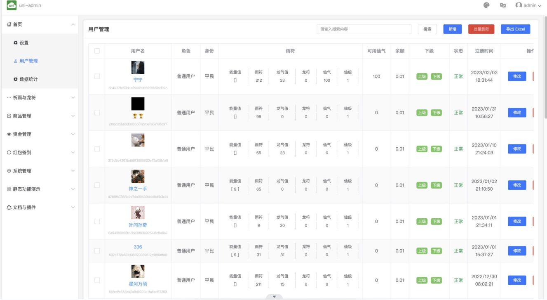Open the user name link 336
This screenshot has height=300, width=547.
[x=138, y=247]
